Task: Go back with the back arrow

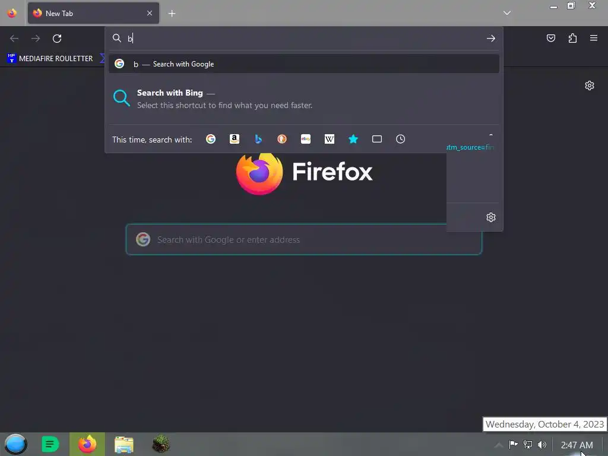Action: (14, 39)
